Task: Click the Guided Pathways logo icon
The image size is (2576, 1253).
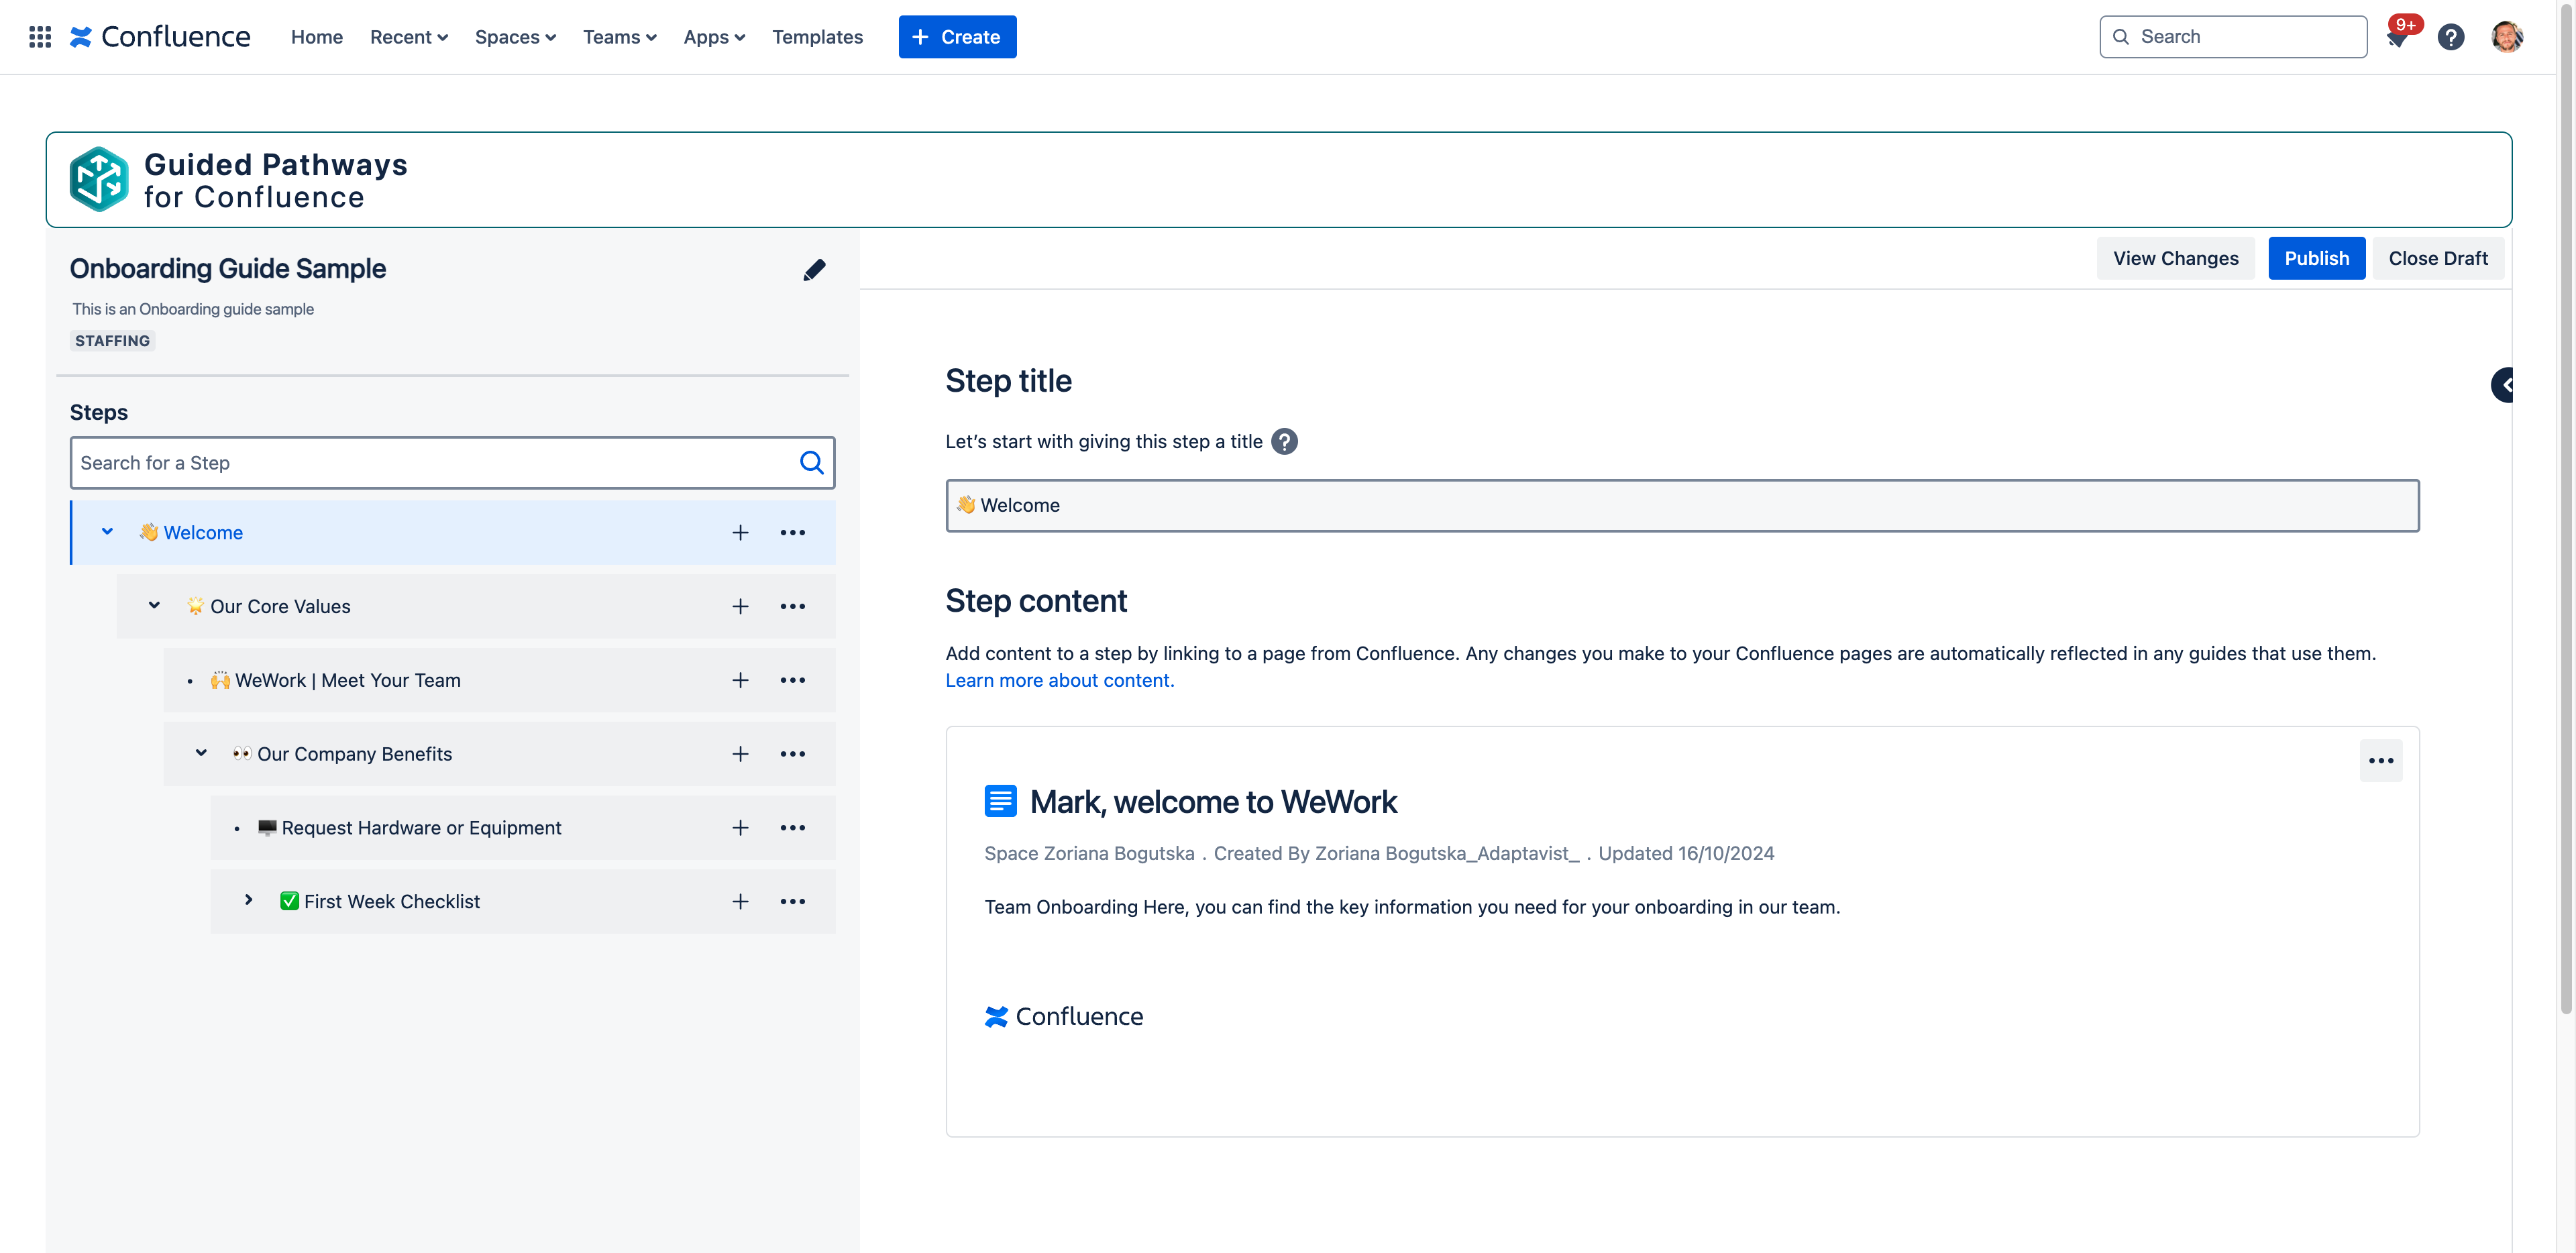Action: (98, 179)
